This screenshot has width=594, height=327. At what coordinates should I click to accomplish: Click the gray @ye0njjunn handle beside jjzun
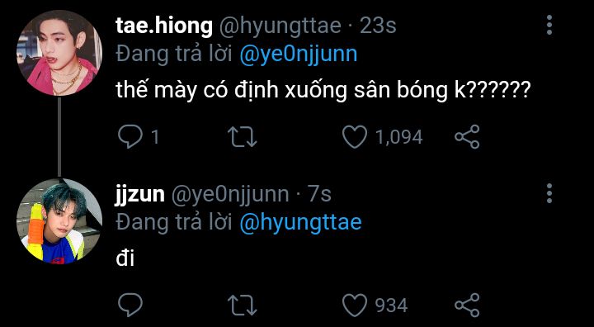pos(230,196)
